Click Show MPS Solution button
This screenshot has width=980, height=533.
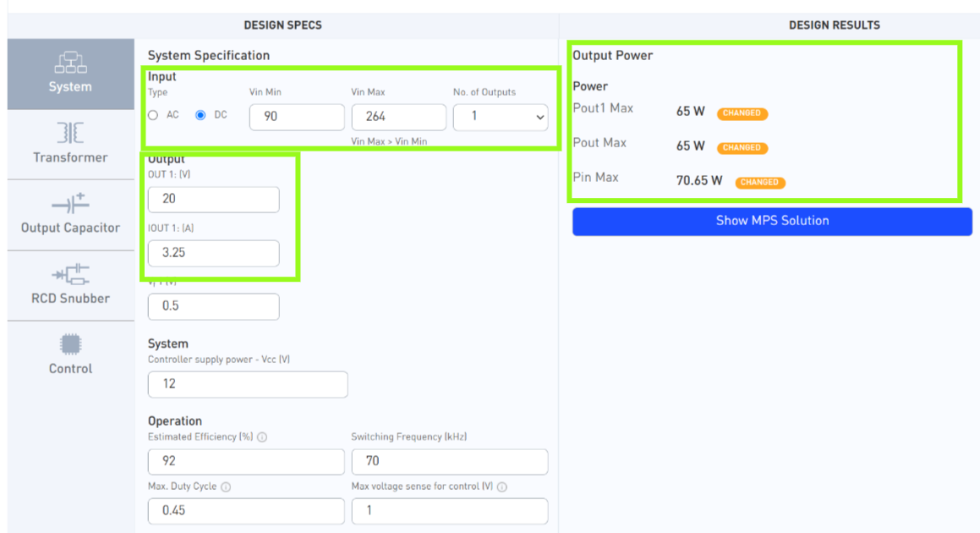coord(772,221)
